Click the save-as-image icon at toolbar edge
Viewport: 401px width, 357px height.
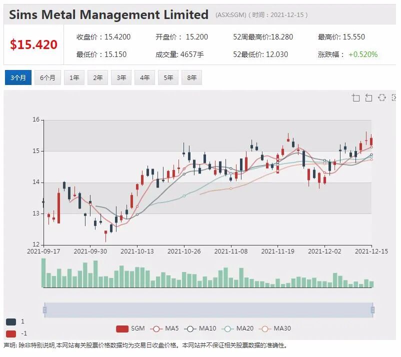click(x=394, y=97)
